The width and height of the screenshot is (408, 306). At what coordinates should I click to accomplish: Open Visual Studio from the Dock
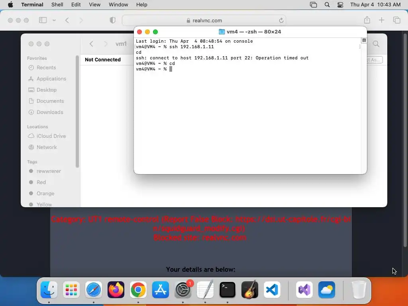click(x=304, y=290)
